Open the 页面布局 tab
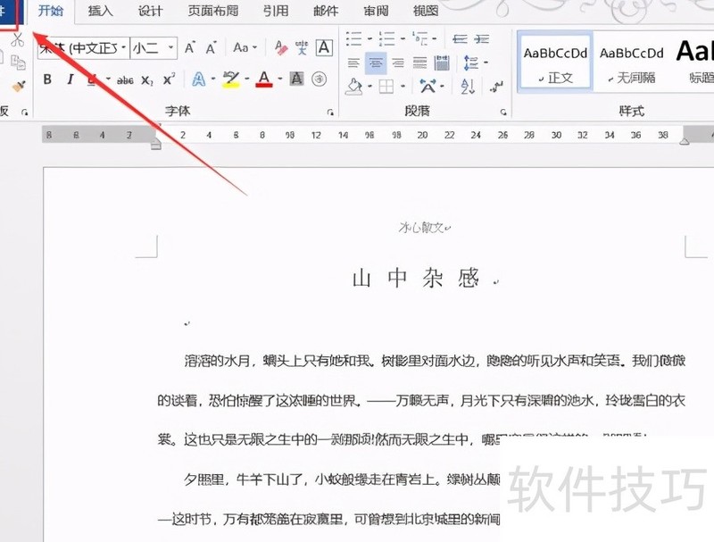 coord(213,12)
